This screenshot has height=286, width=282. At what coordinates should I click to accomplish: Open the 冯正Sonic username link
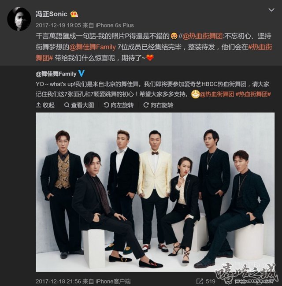pos(52,14)
